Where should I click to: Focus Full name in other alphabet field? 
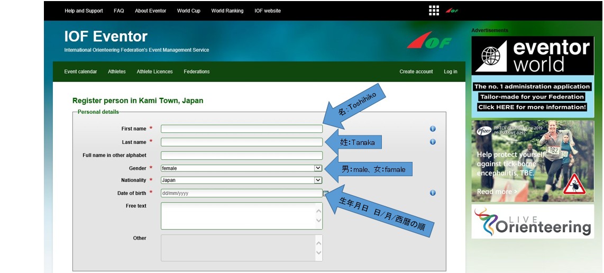(242, 156)
